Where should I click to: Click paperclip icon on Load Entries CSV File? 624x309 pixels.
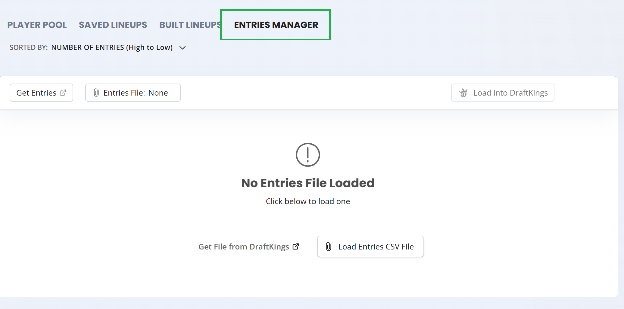tap(329, 246)
